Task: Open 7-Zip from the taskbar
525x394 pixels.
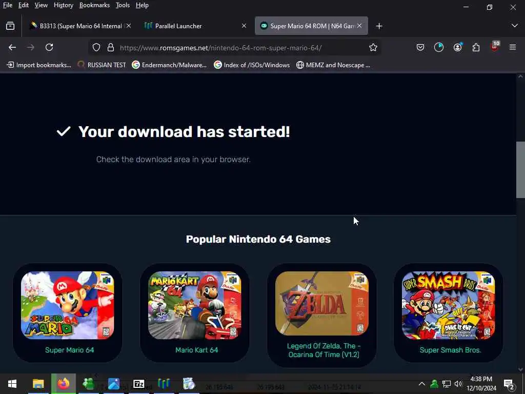Action: [138, 384]
